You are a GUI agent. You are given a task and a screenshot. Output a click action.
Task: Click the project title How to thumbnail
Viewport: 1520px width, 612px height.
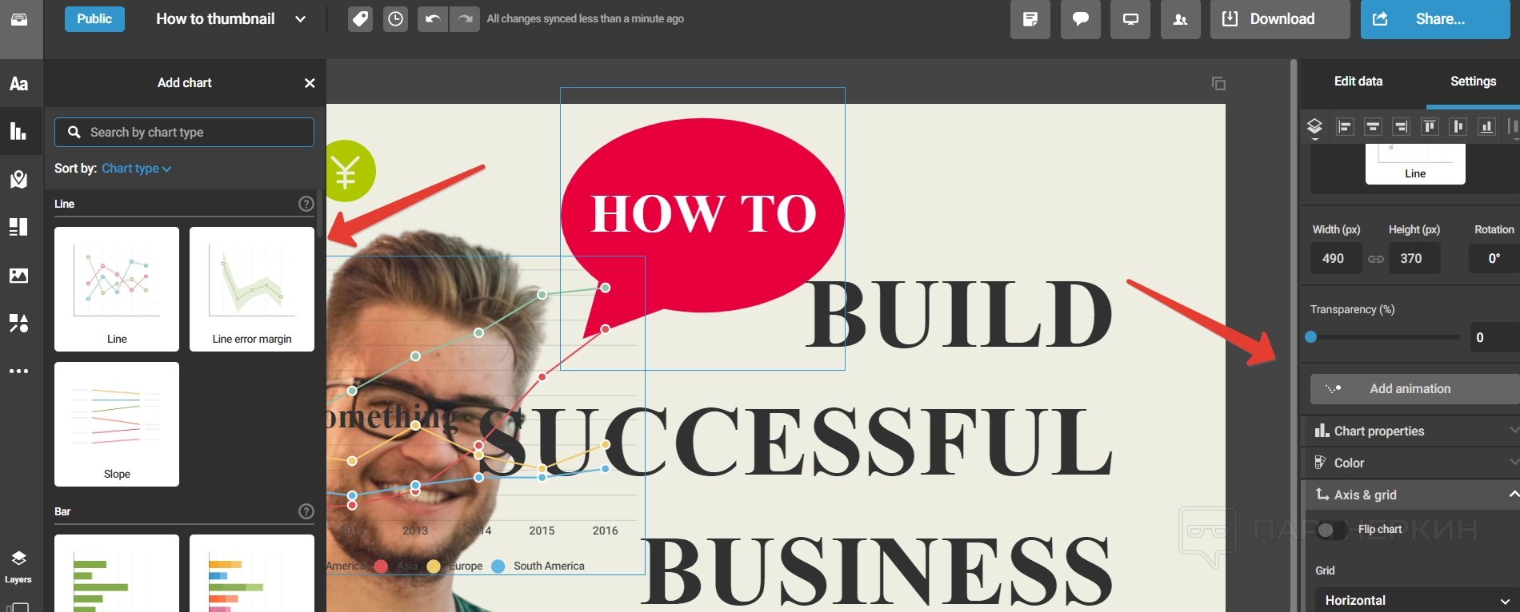pyautogui.click(x=215, y=19)
